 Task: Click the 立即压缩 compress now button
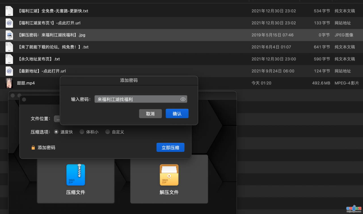[170, 147]
